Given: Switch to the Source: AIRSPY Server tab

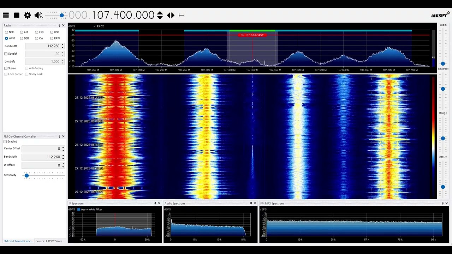Looking at the screenshot, I should [x=50, y=241].
